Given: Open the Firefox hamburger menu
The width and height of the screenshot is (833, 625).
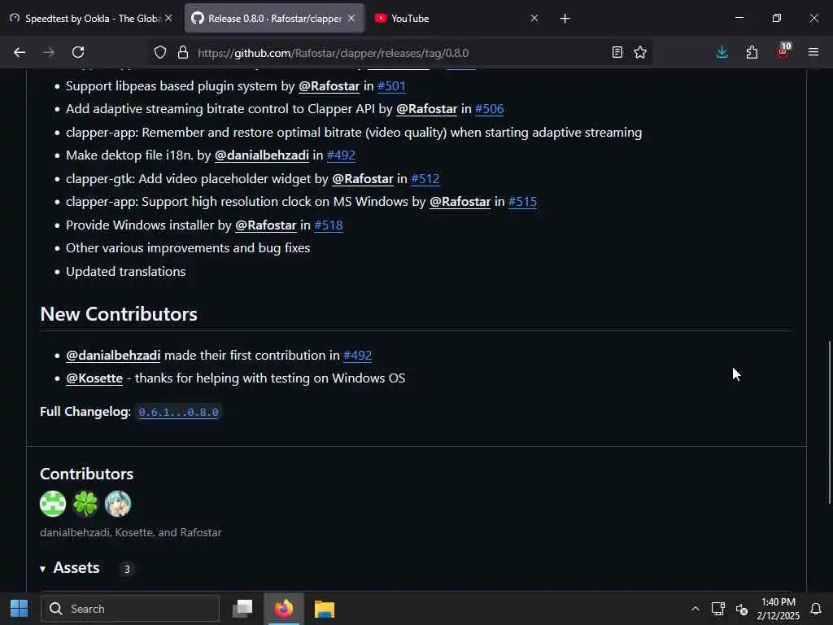Looking at the screenshot, I should tap(813, 52).
